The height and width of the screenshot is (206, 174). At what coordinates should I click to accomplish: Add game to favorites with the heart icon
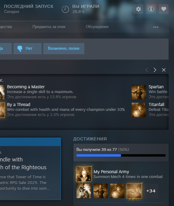(x=164, y=9)
